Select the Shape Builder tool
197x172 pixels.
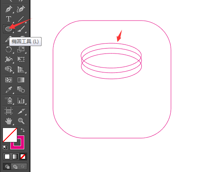[x=9, y=69]
